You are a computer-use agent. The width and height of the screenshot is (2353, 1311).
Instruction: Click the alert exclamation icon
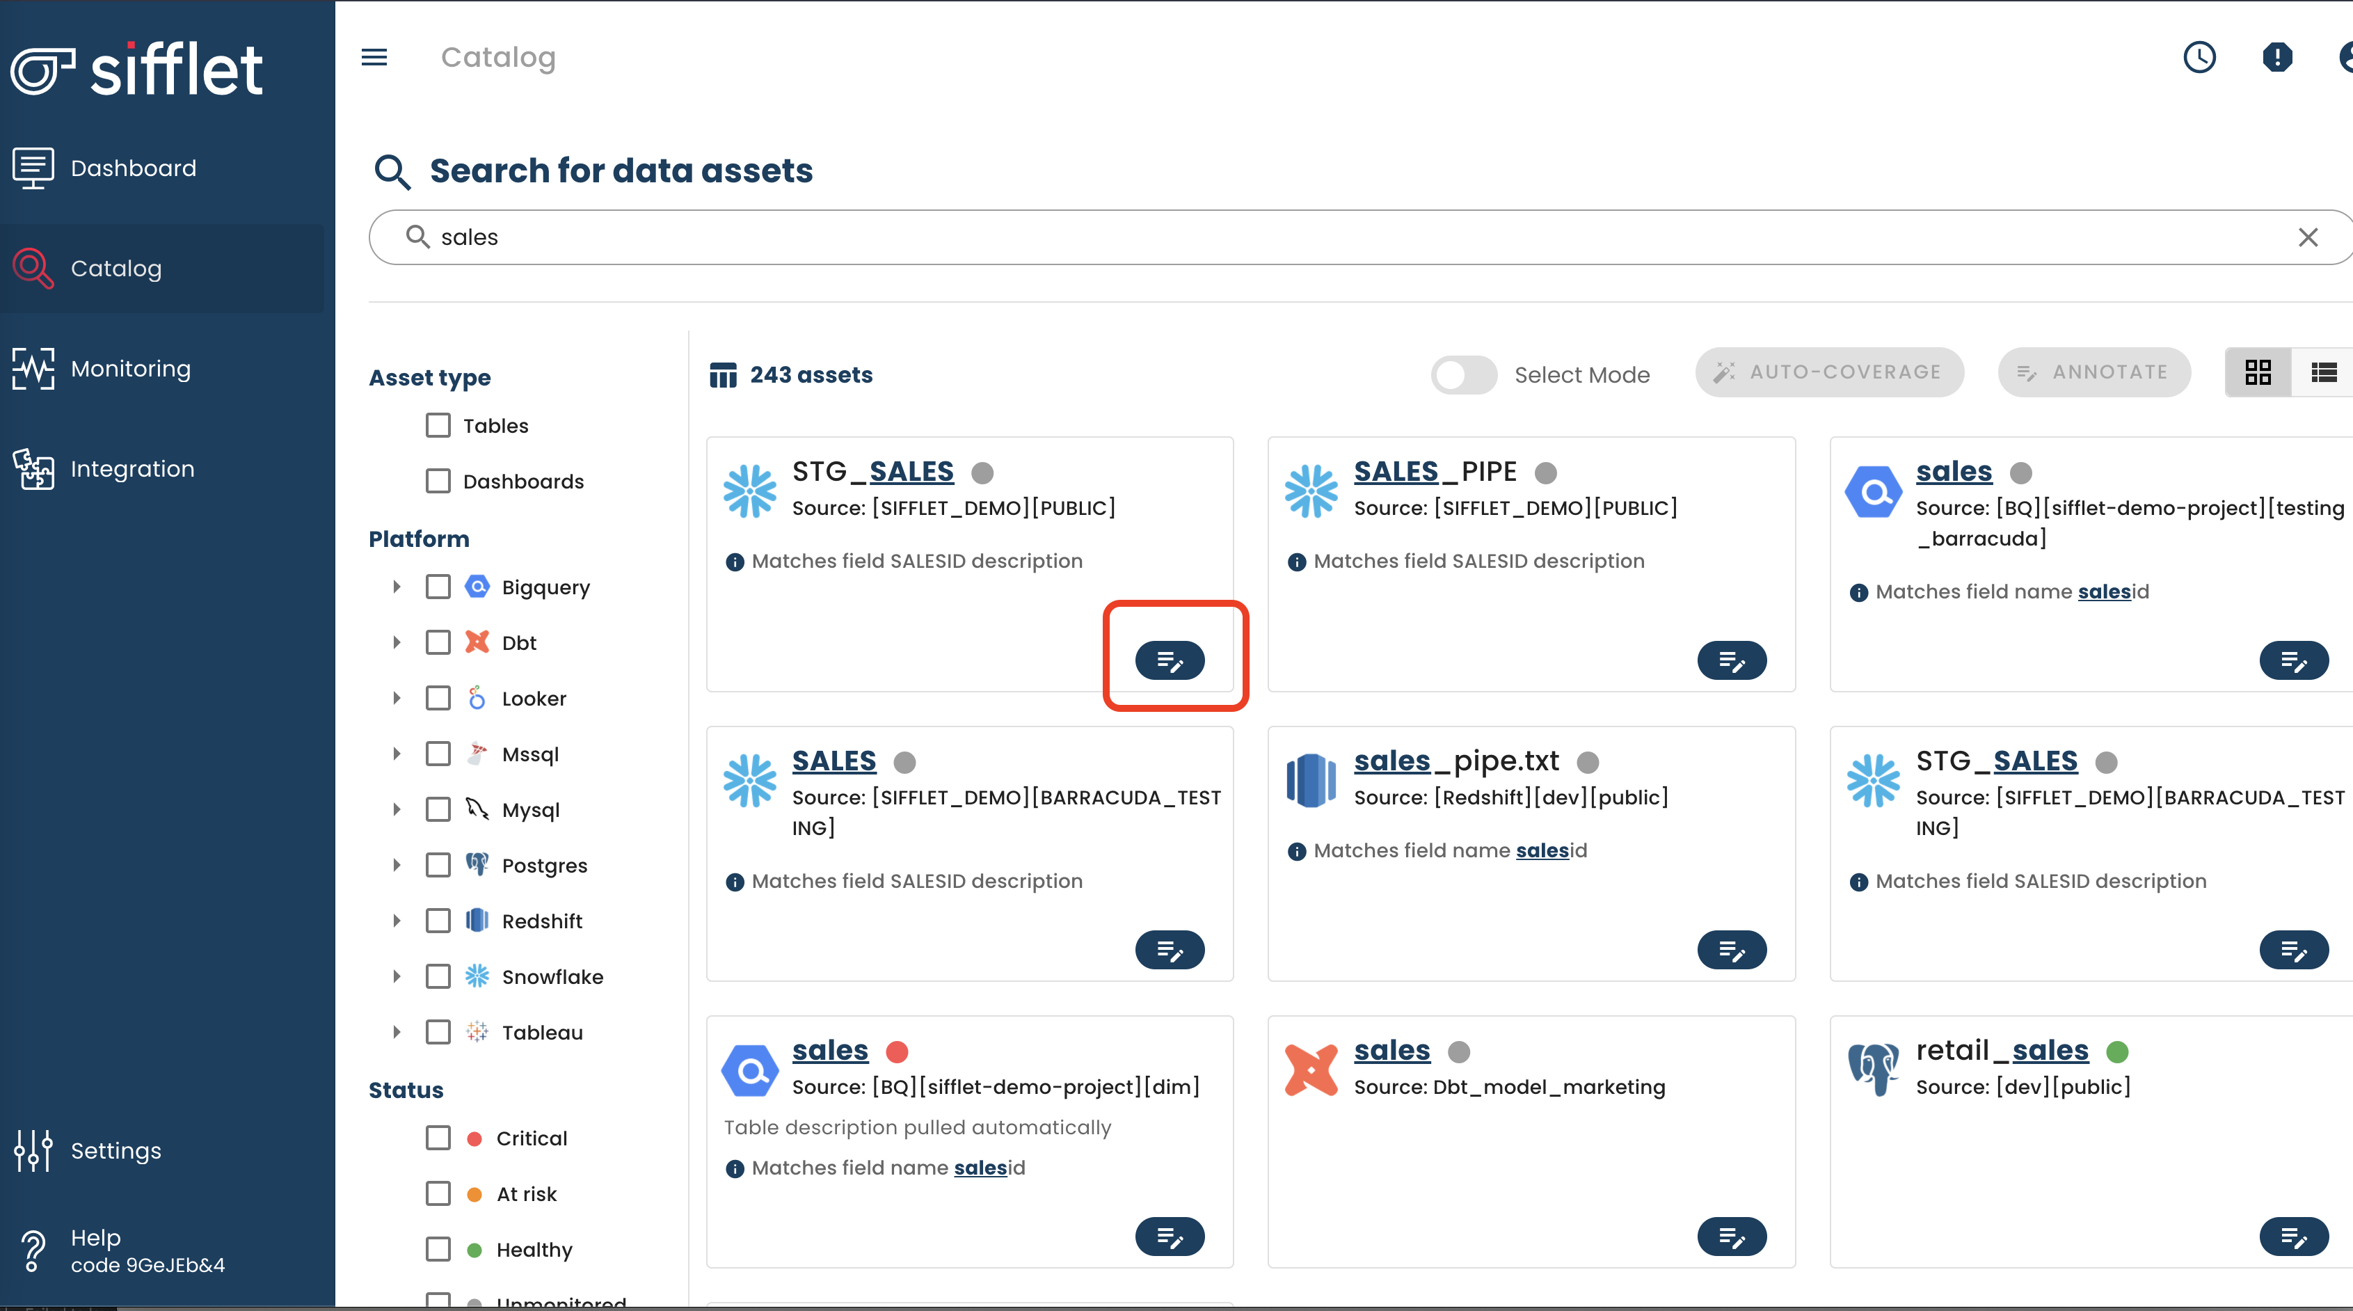tap(2277, 58)
